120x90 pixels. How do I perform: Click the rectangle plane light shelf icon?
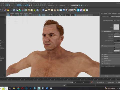click(x=61, y=10)
